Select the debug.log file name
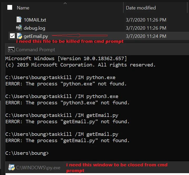Screen dimensions: 189x175 (34, 28)
